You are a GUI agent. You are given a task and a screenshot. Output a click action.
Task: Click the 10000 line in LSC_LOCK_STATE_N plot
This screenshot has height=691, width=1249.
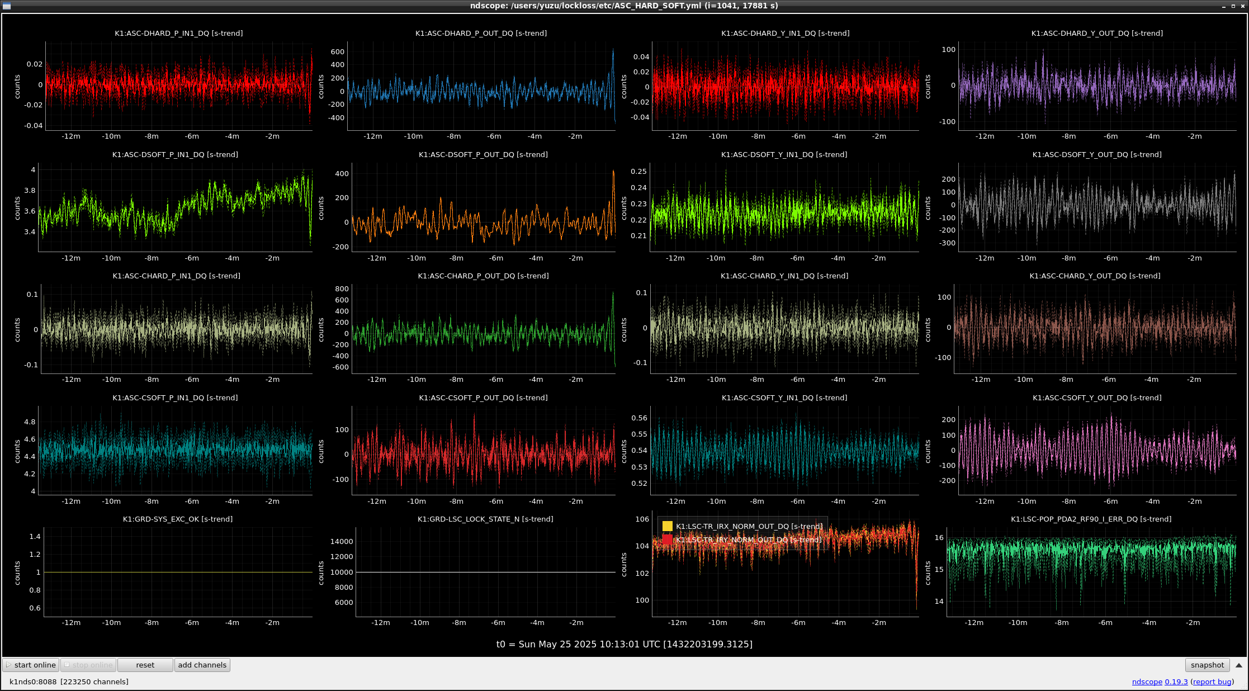[x=485, y=572]
